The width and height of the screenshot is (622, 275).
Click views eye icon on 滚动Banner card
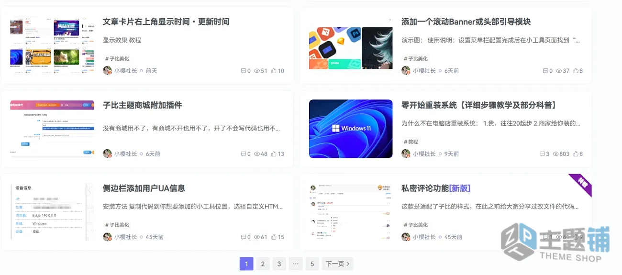point(559,71)
